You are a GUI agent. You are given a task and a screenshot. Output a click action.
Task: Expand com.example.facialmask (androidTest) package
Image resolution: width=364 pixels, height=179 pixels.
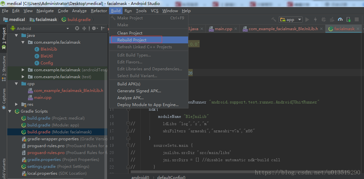pyautogui.click(x=23, y=70)
